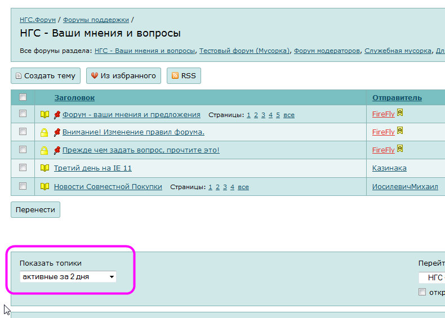
Task: Sort by 'Заголовок' column header
Action: tap(75, 97)
